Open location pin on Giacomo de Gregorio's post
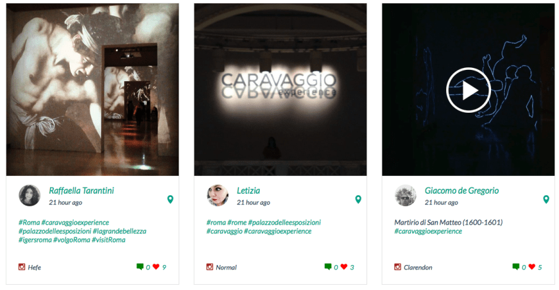Screen dimensions: 559x290 click(546, 200)
